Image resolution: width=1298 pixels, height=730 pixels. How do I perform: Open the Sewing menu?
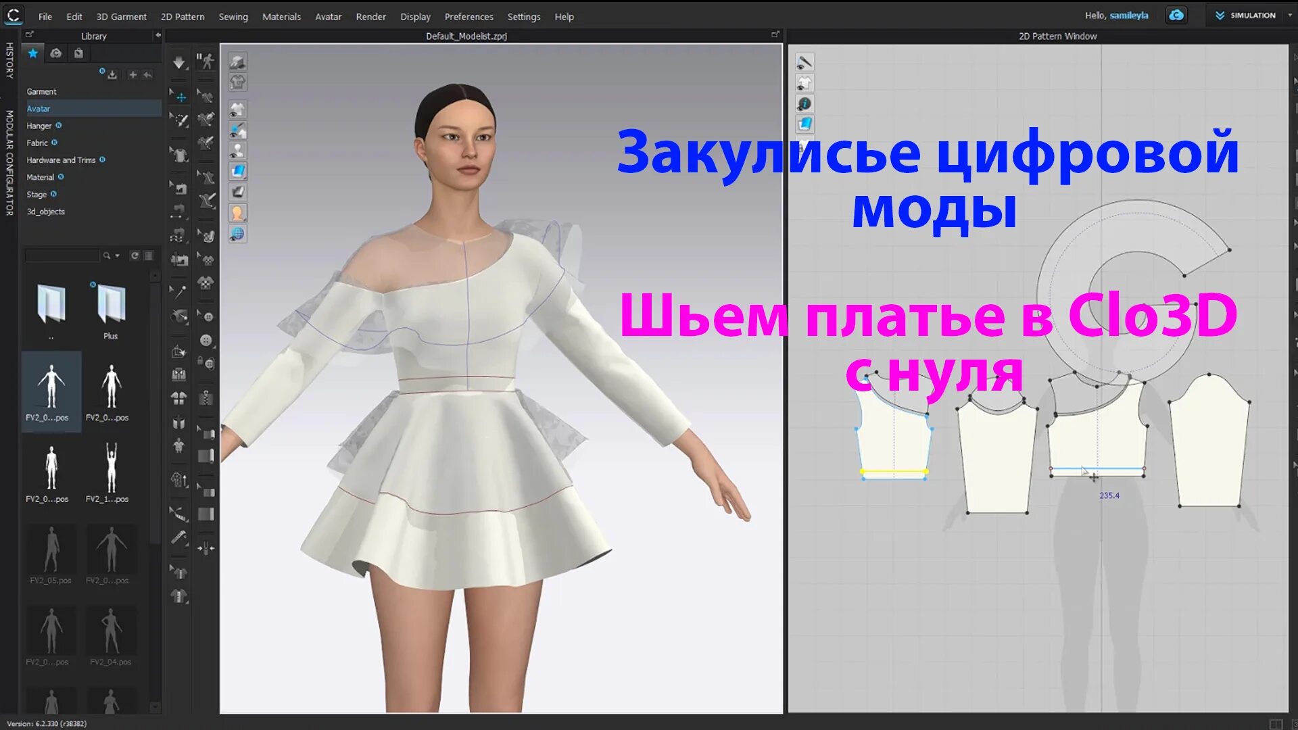point(233,16)
